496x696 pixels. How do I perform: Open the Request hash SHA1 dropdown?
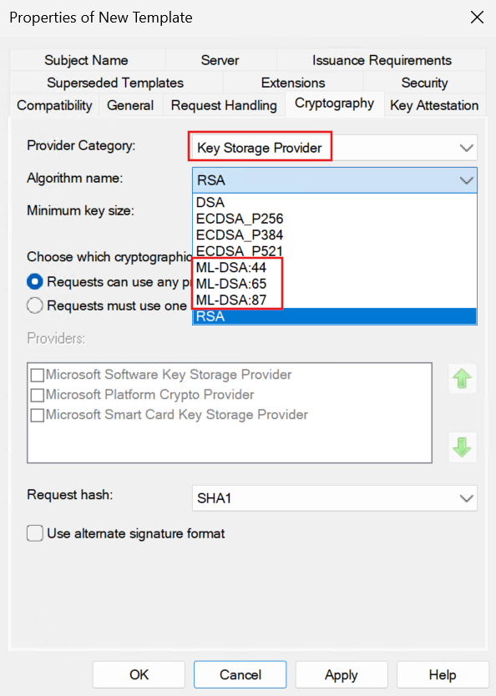pyautogui.click(x=334, y=498)
